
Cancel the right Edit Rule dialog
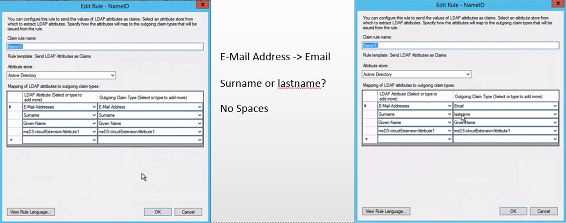point(543,211)
